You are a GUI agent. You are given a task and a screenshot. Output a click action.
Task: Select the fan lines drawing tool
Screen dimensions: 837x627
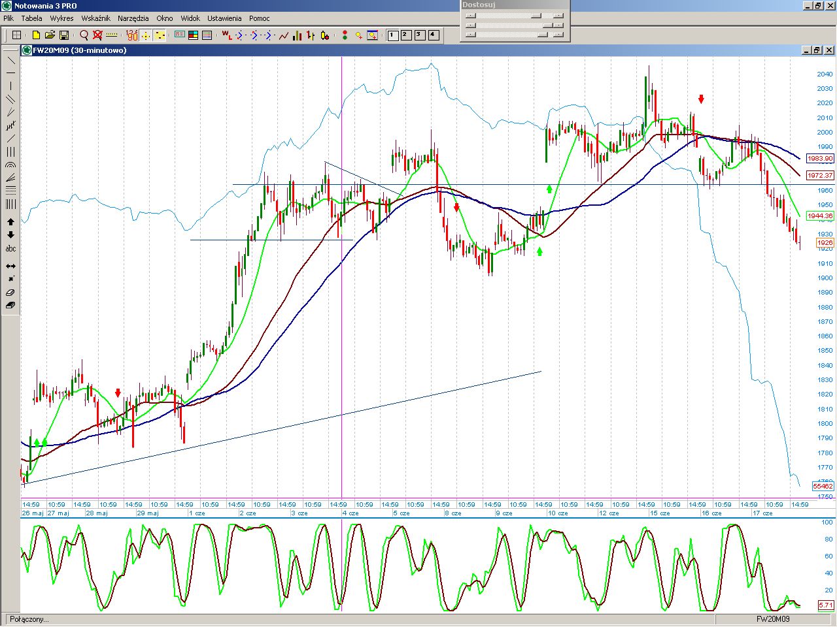[10, 178]
